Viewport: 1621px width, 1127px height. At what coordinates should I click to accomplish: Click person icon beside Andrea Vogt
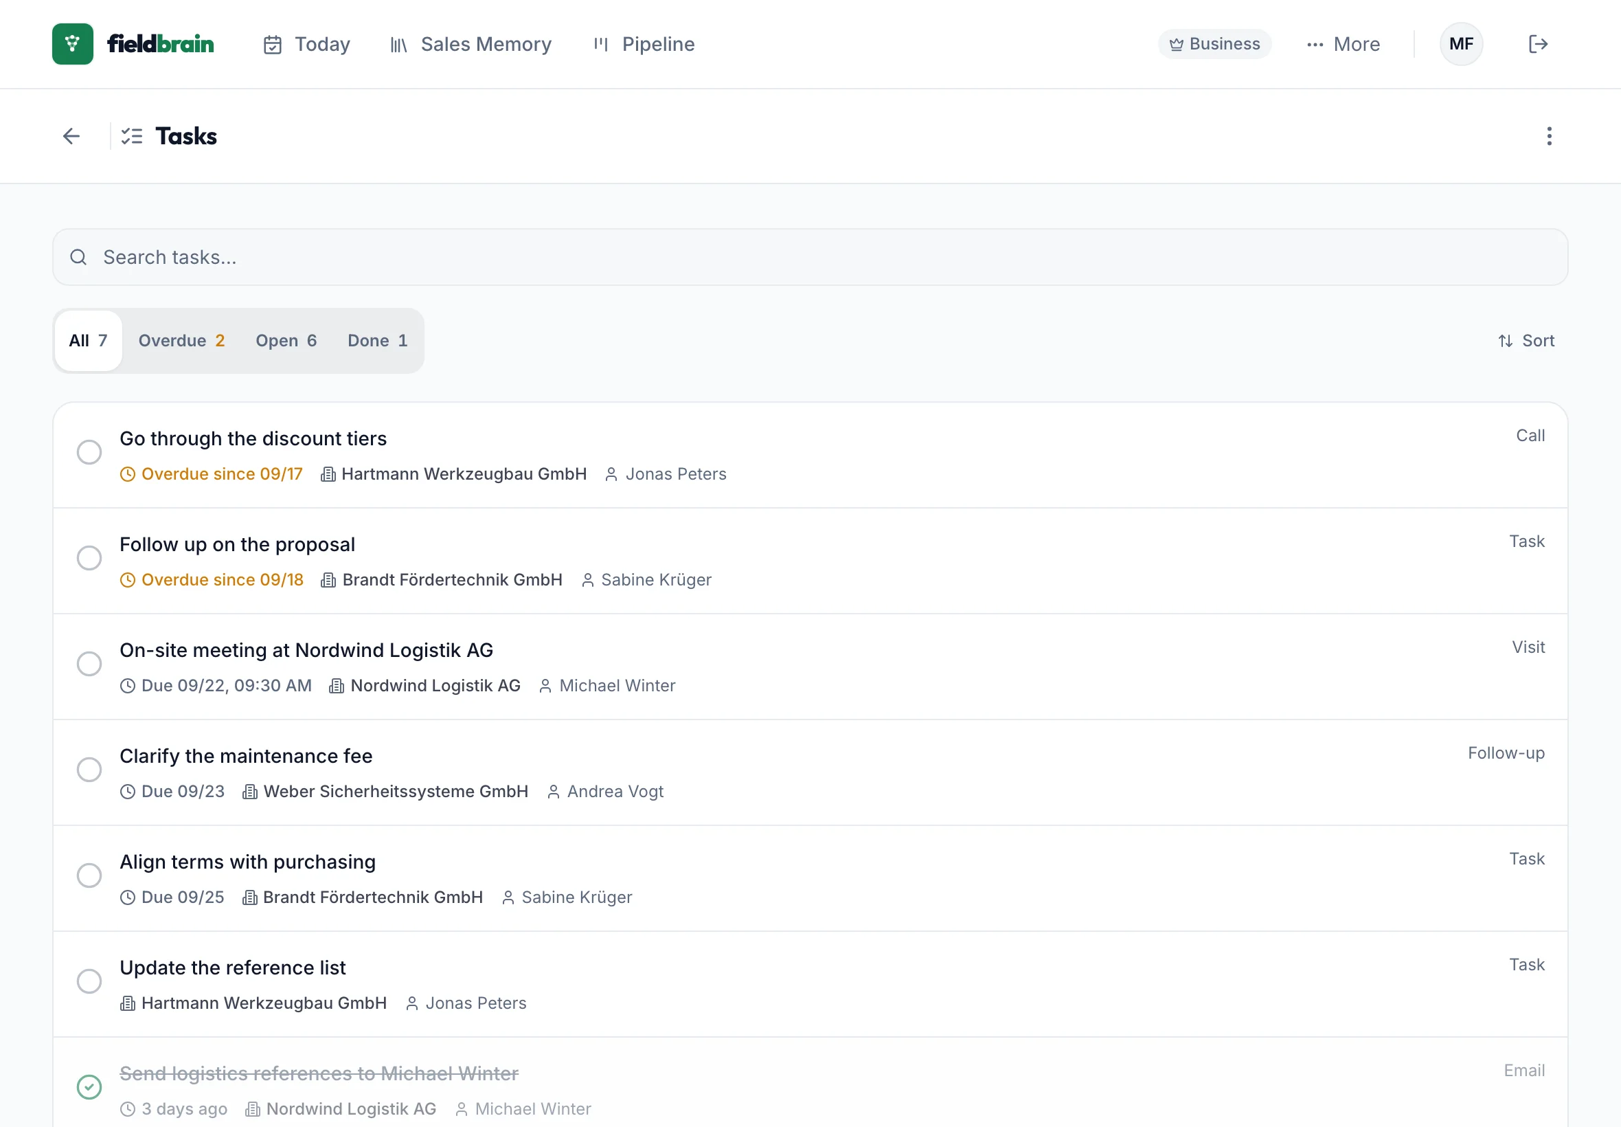click(554, 792)
